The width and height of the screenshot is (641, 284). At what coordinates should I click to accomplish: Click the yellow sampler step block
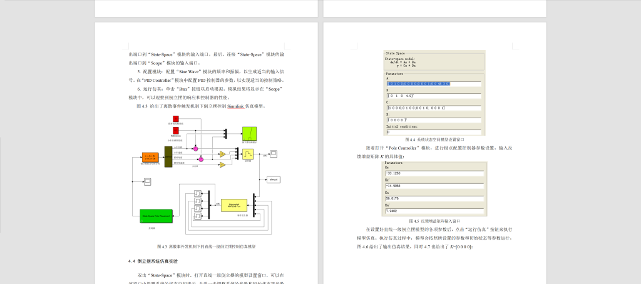249,154
